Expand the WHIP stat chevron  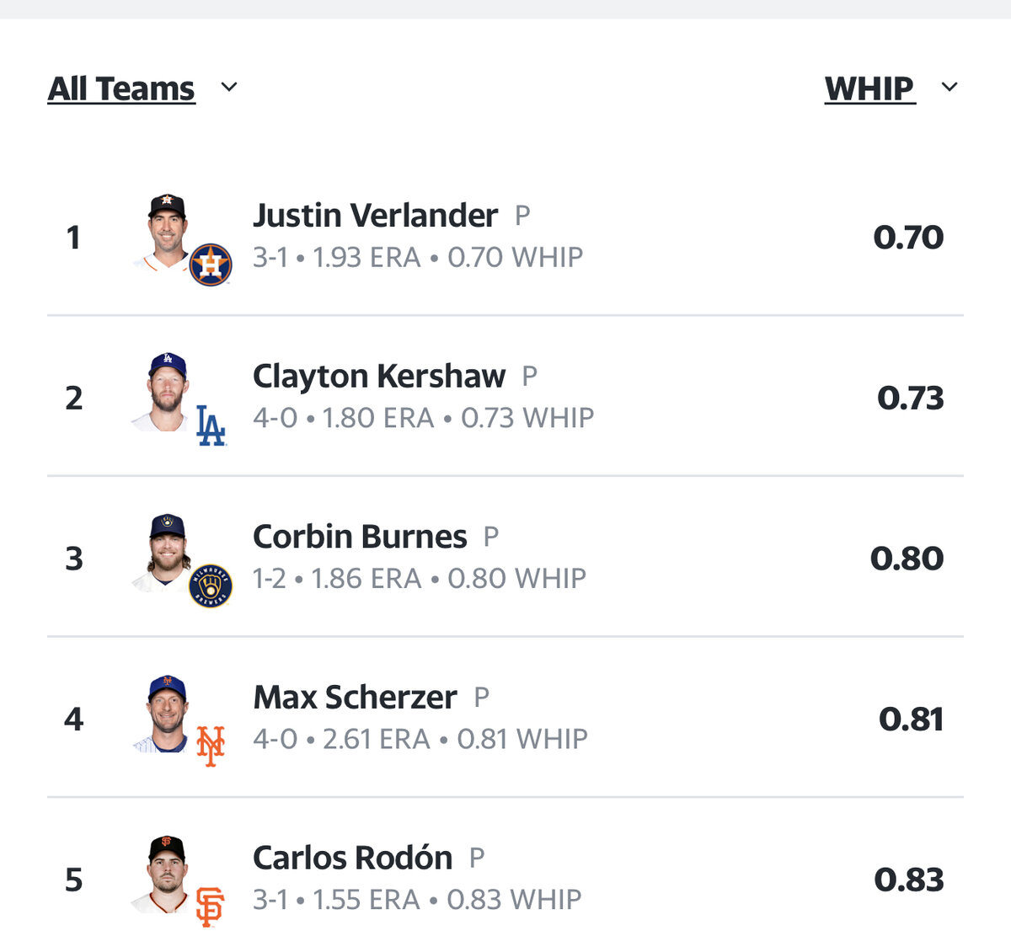949,87
